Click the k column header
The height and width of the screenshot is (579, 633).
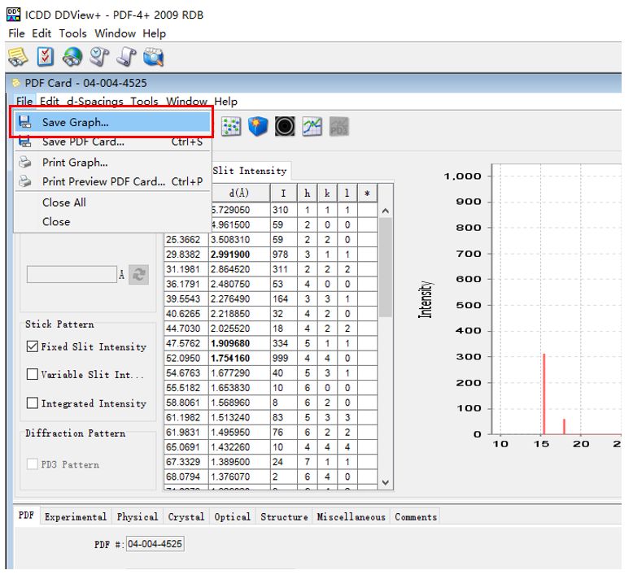(x=327, y=193)
